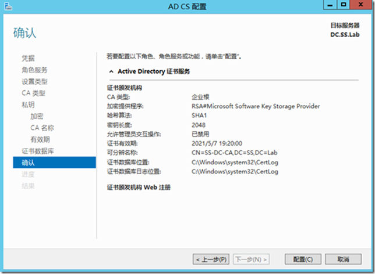Viewport: 375px width, 274px height.
Task: Minimize the AD CS 配置 window
Action: (330, 5)
